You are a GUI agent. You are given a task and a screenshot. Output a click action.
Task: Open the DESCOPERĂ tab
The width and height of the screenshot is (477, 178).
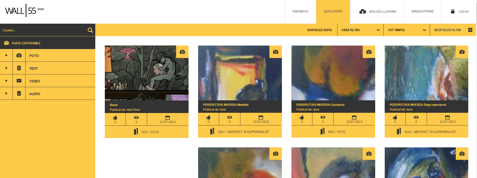pyautogui.click(x=333, y=12)
